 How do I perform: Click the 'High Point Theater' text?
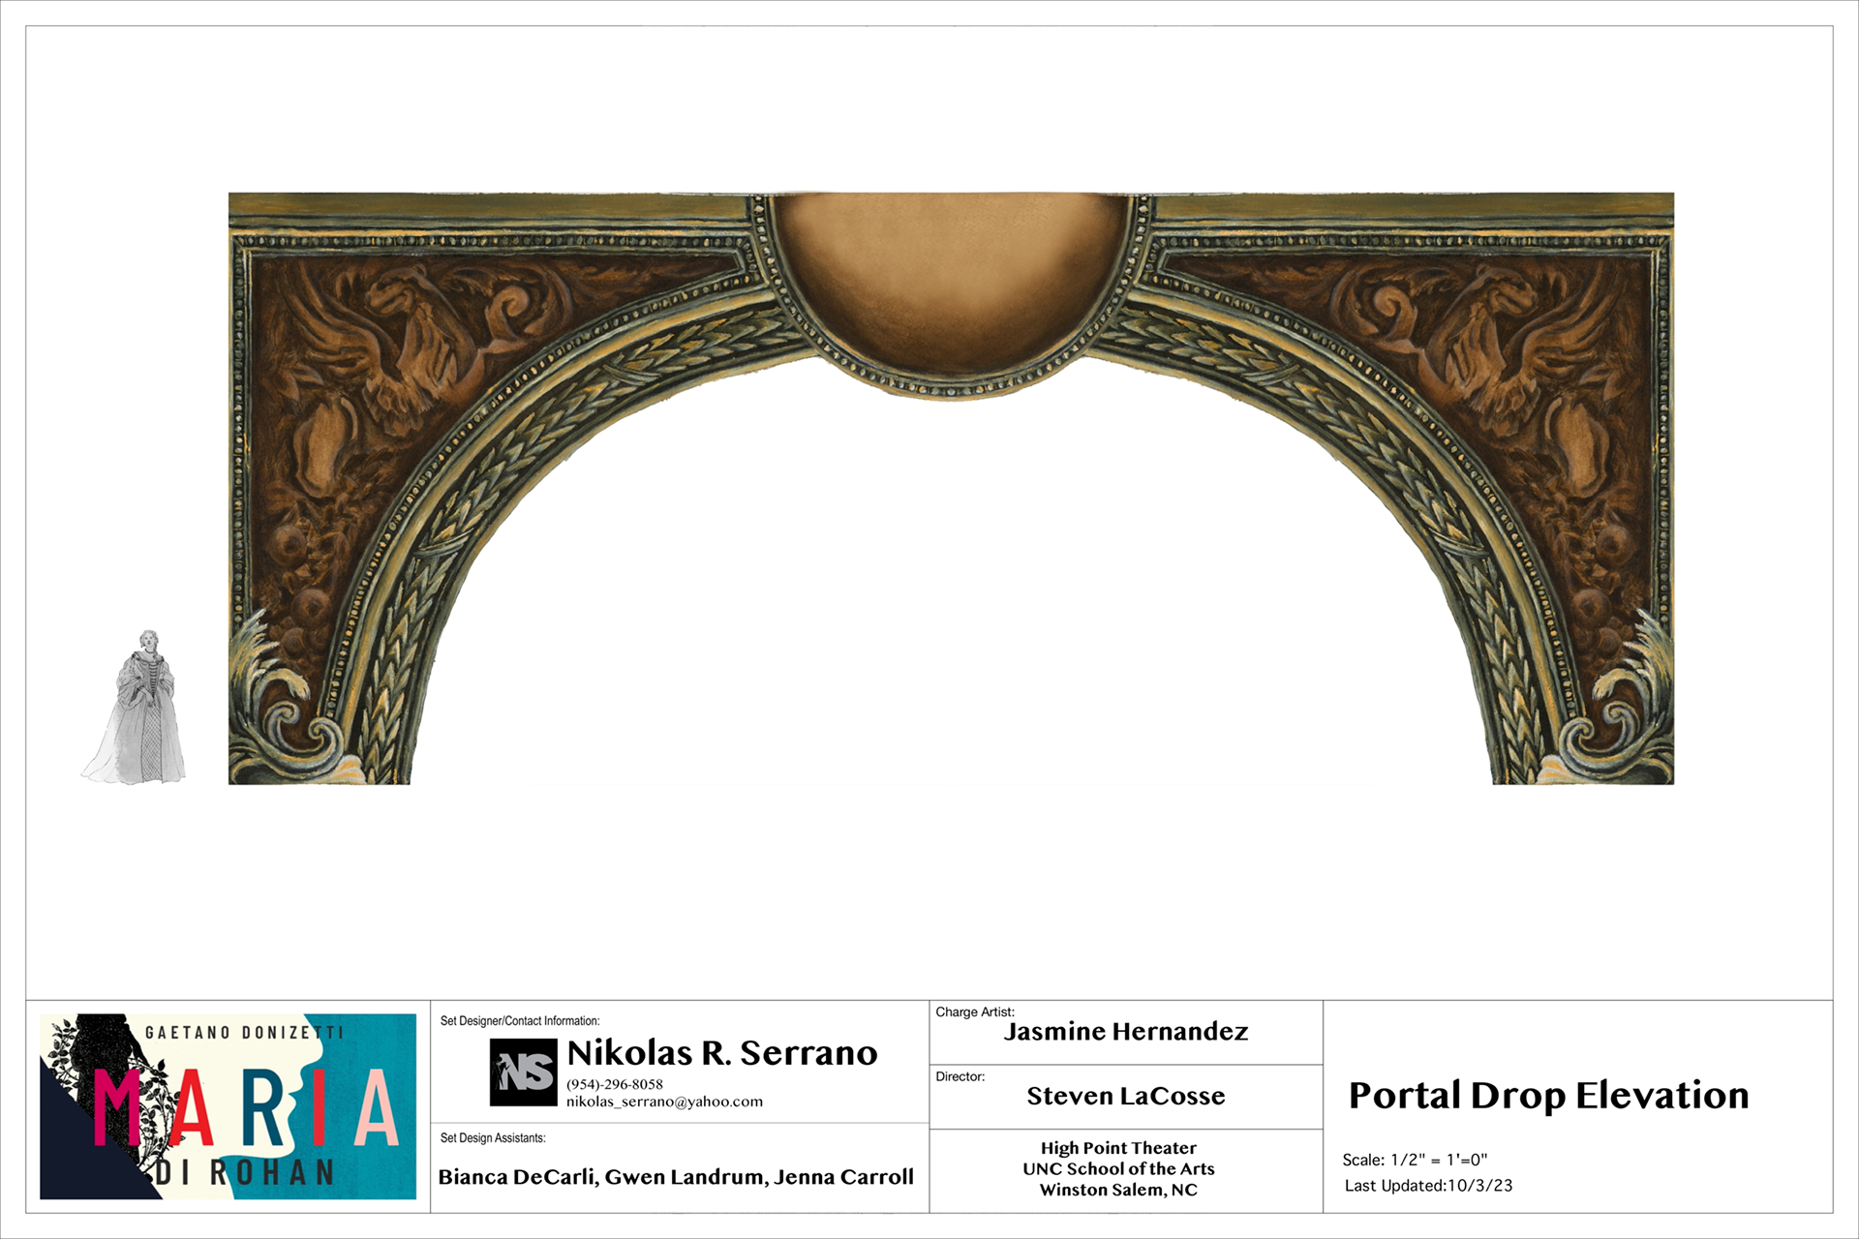pyautogui.click(x=1118, y=1148)
